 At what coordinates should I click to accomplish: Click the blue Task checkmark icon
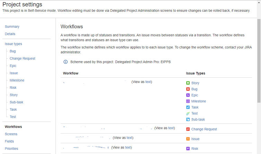coord(188,107)
